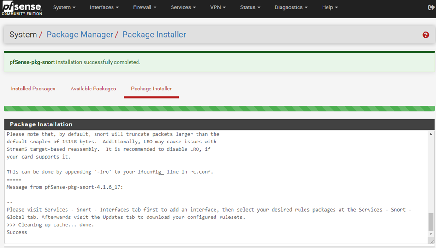This screenshot has width=436, height=248.
Task: Click the 'default snaplen of 15158 bytes' line
Action: pos(112,142)
